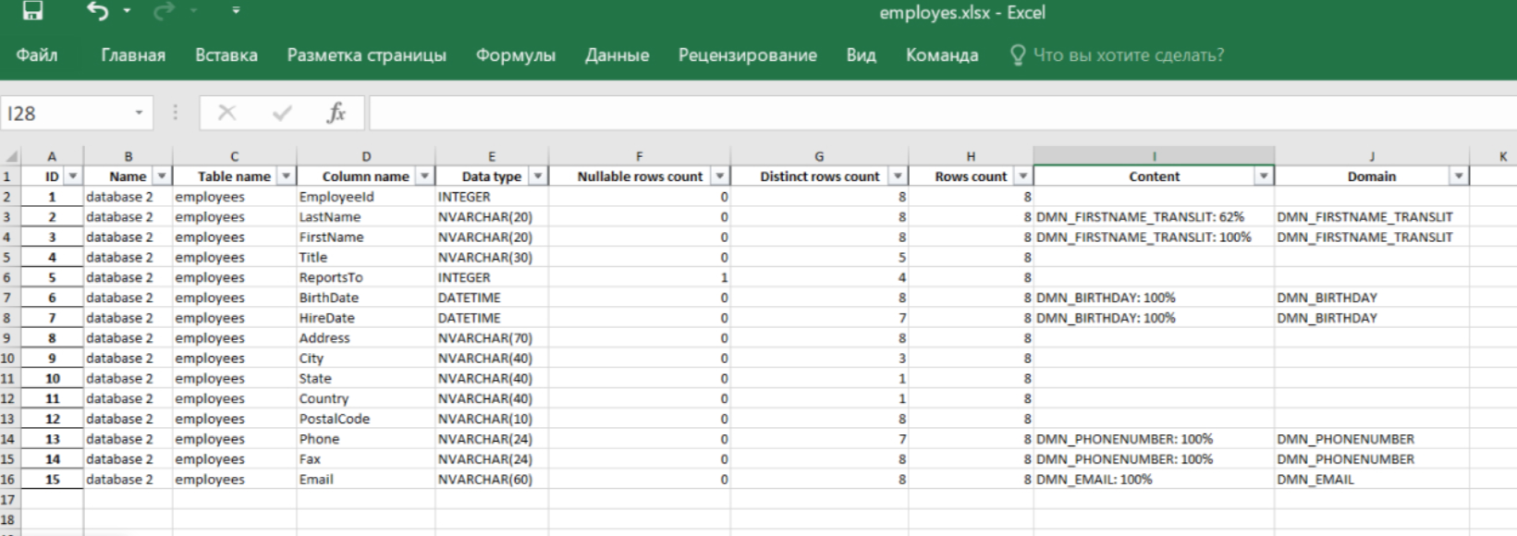Open the Данные ribbon tab
The width and height of the screenshot is (1517, 536).
point(617,55)
